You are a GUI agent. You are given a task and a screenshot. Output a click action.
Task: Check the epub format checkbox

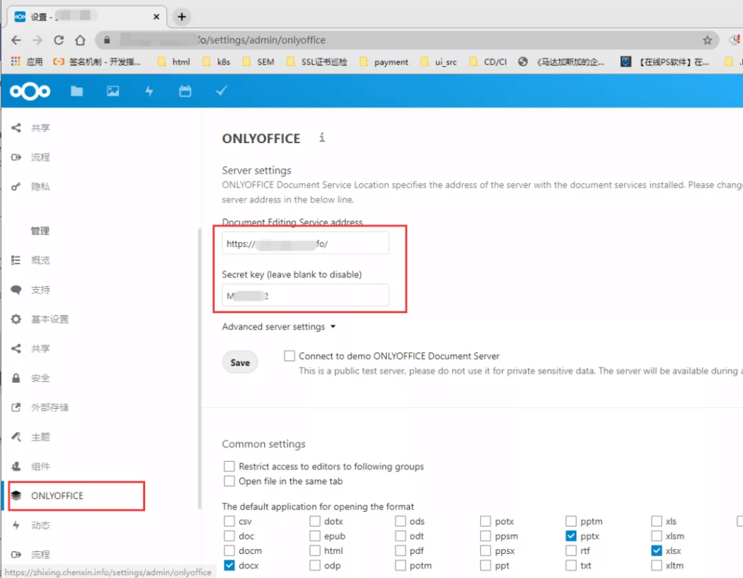point(315,536)
